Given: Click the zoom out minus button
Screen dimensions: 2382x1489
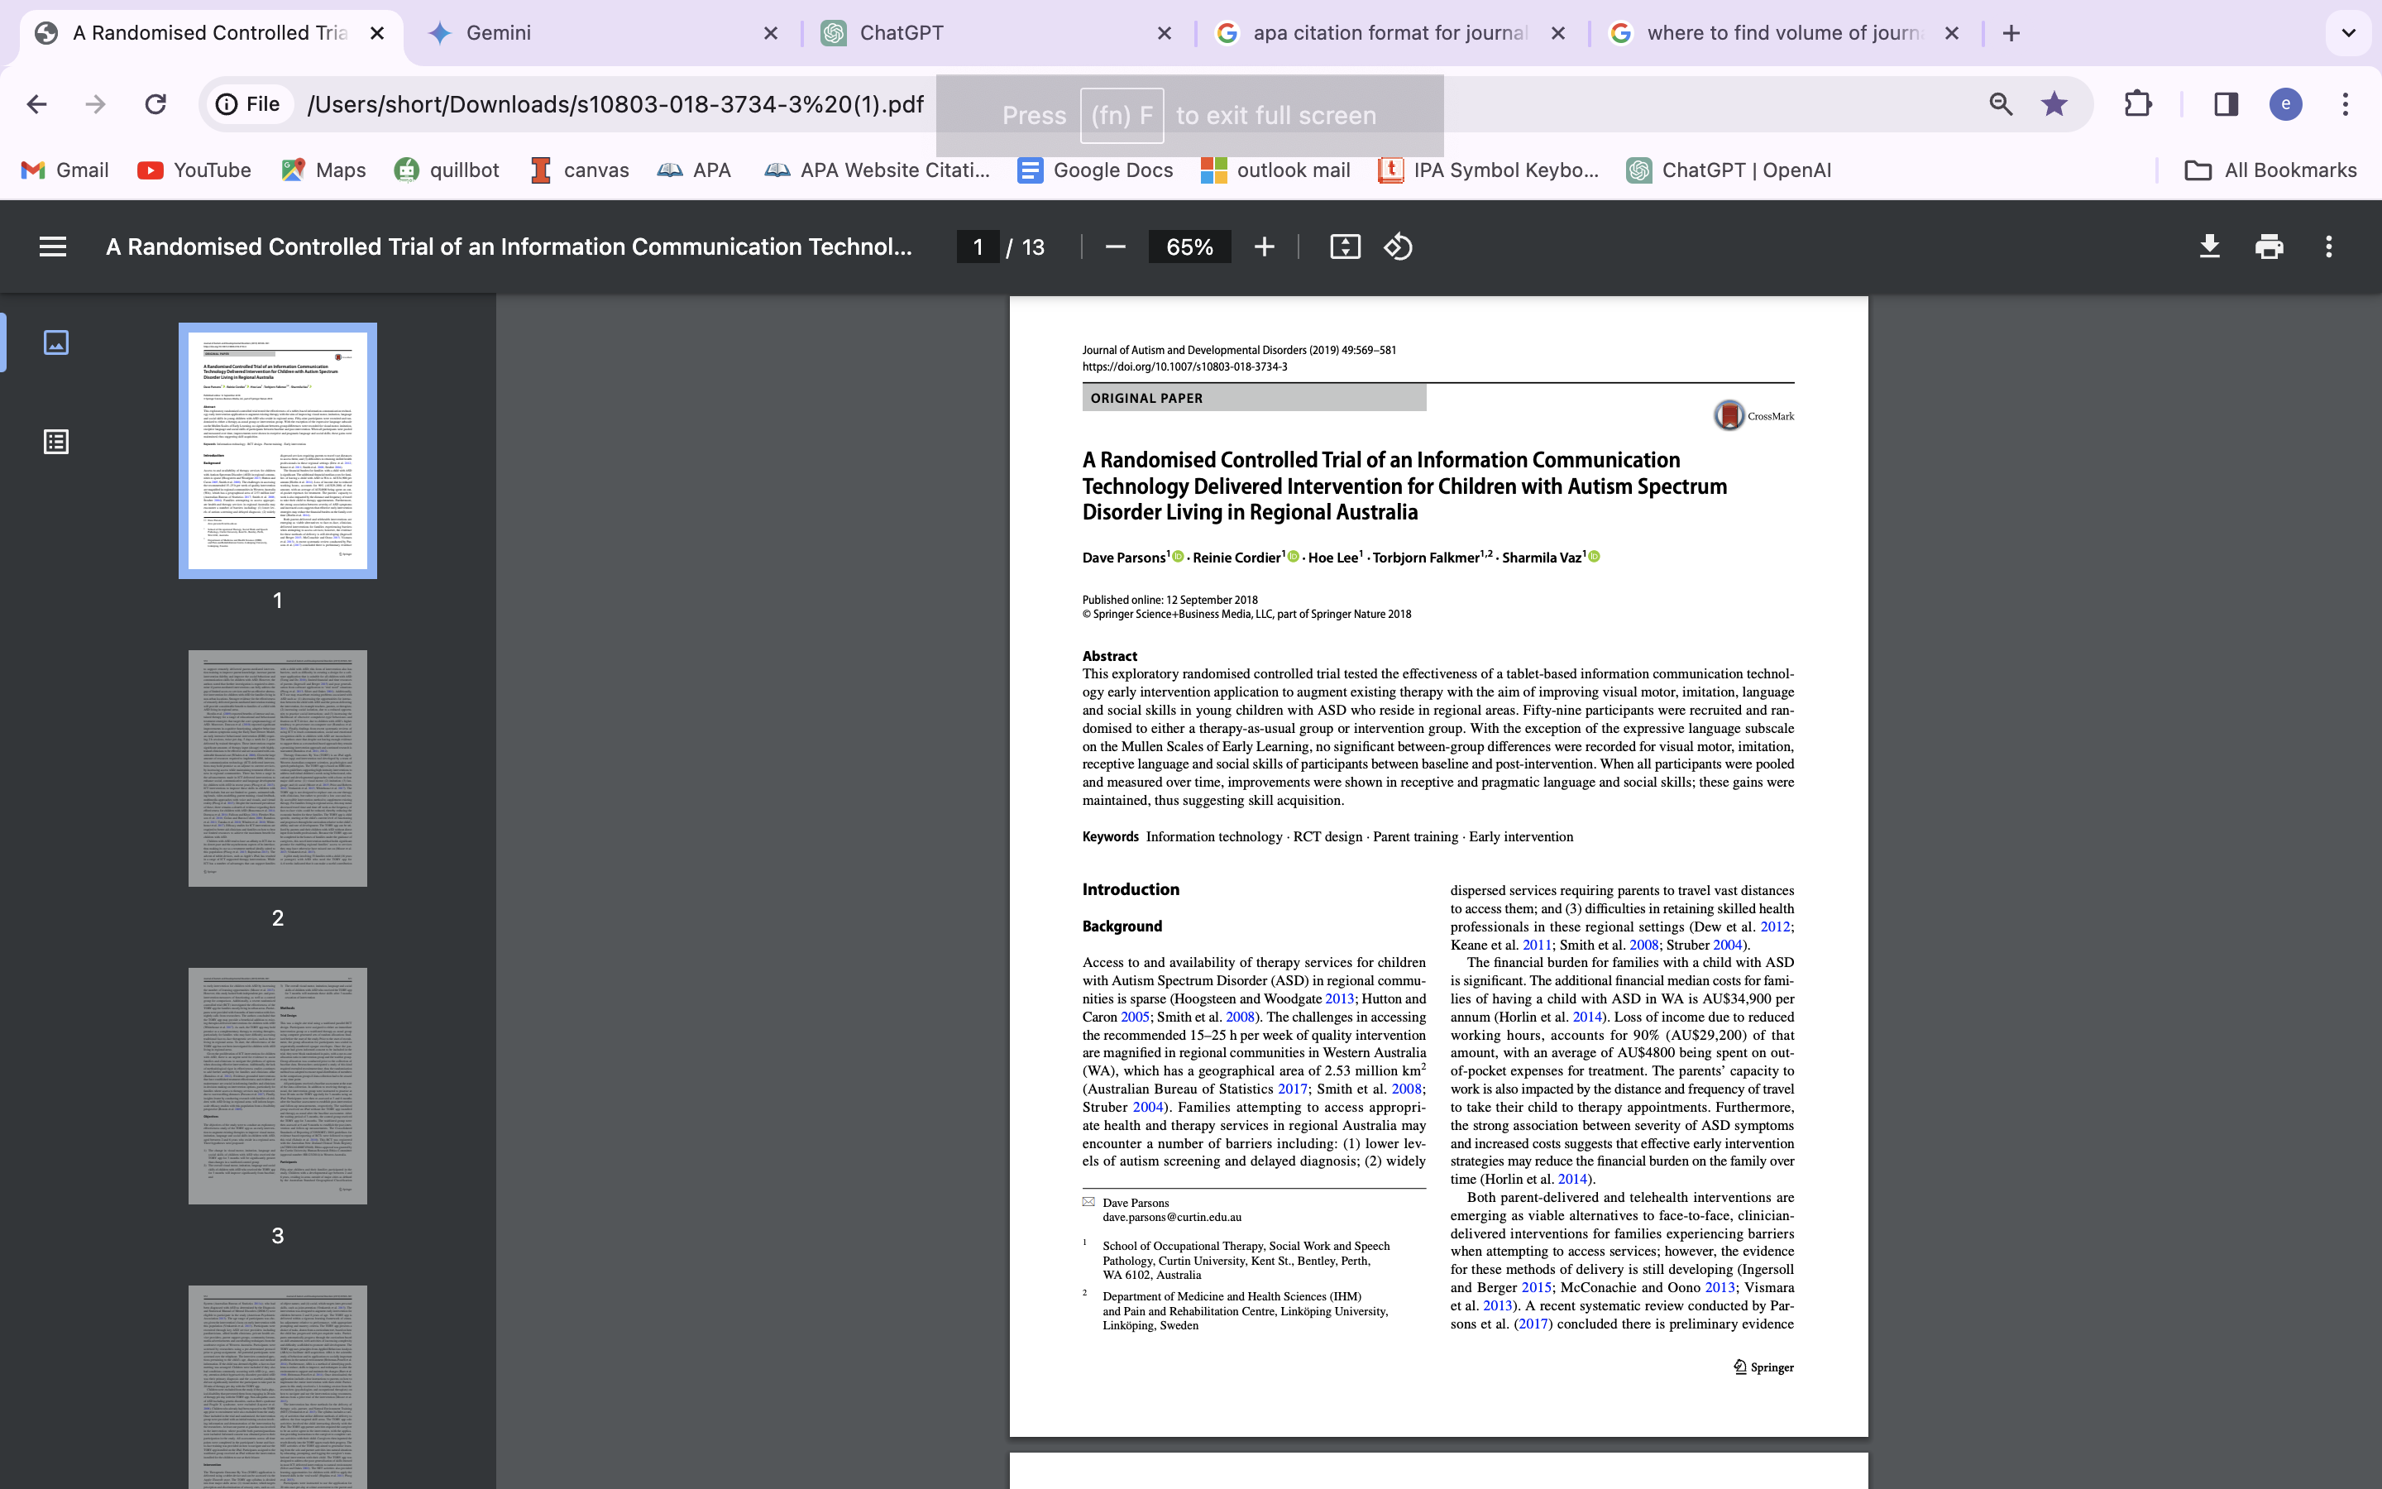Looking at the screenshot, I should (1115, 247).
